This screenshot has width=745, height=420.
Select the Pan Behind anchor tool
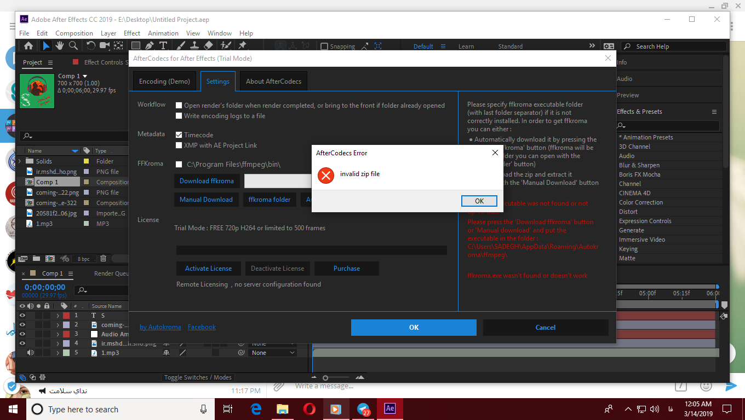pos(118,46)
